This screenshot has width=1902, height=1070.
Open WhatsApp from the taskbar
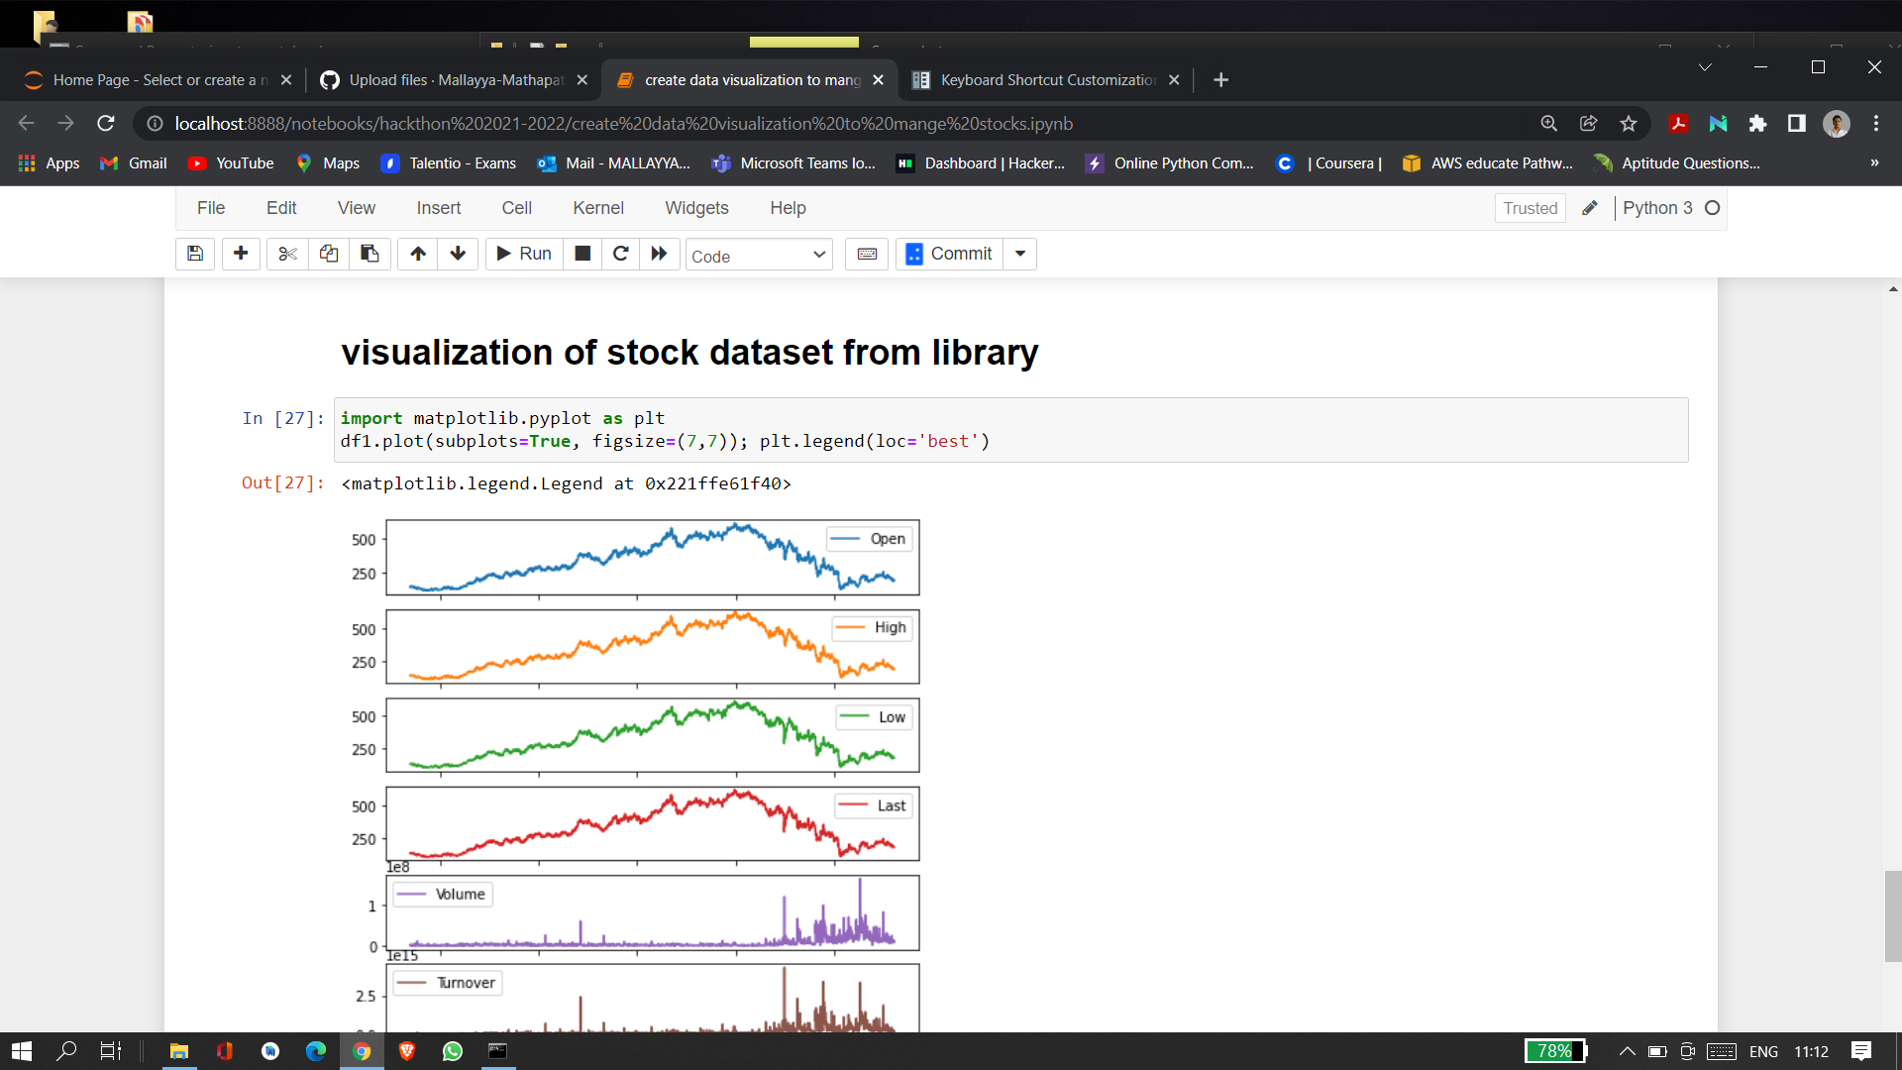453,1051
